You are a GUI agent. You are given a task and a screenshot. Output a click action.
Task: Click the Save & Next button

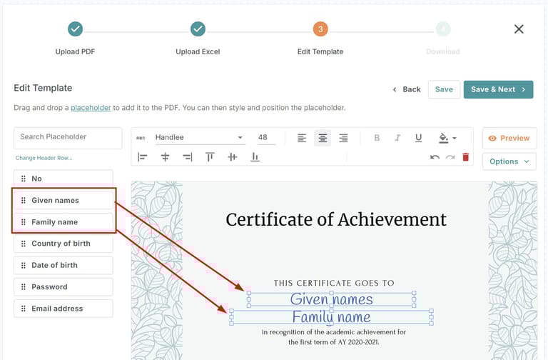498,89
